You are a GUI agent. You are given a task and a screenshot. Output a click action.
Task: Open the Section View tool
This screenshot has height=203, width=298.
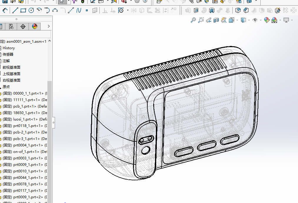pyautogui.click(x=216, y=20)
